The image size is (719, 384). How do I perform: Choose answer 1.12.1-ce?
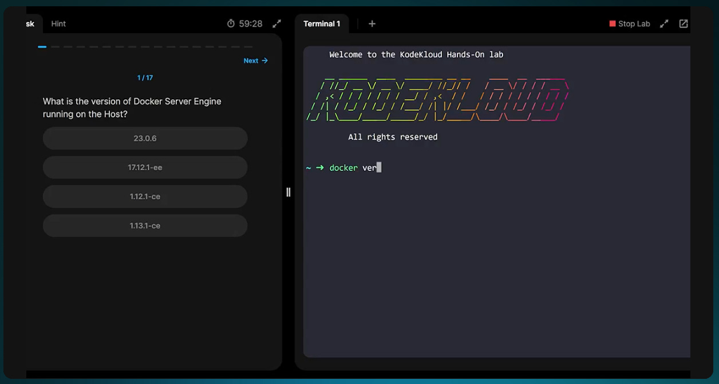pos(145,197)
